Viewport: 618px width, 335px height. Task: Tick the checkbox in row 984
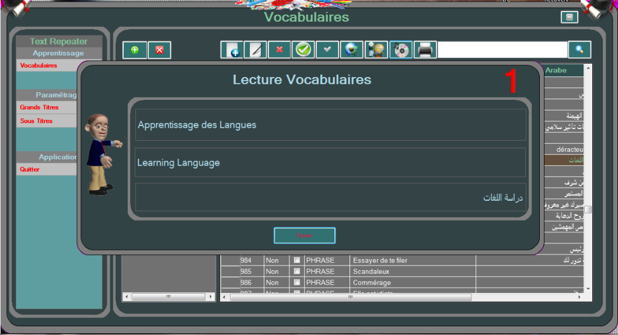tap(297, 260)
